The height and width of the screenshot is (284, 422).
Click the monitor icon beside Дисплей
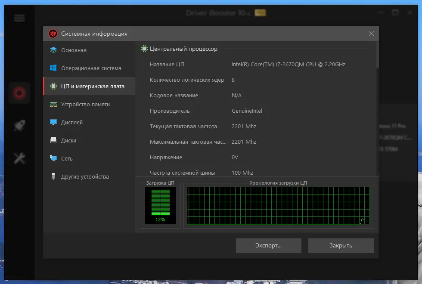tap(53, 122)
